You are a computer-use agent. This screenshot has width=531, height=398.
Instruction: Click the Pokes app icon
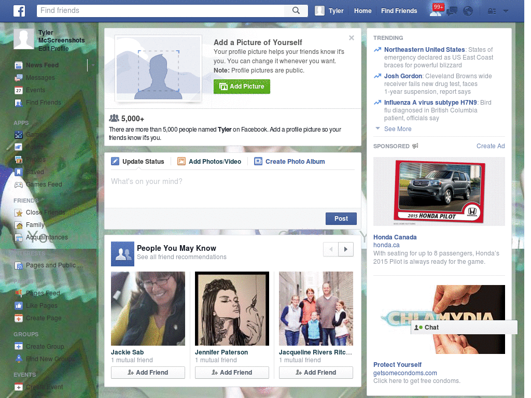19,147
